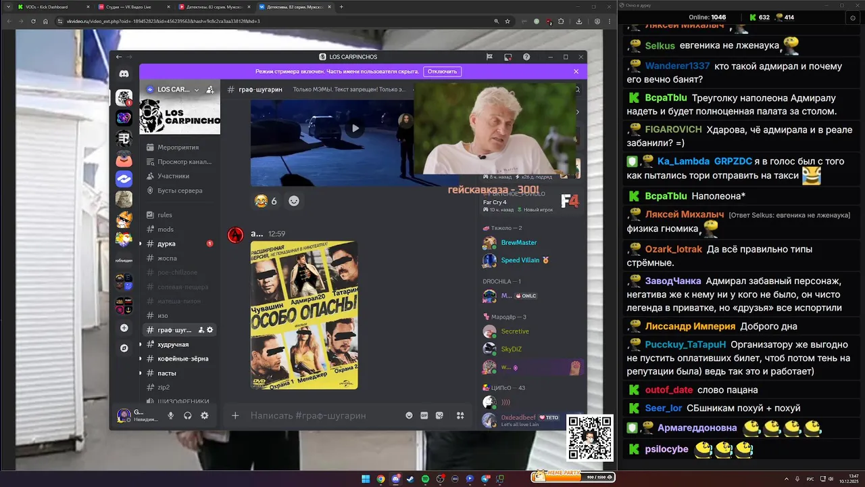Open Speed Villain in members list
This screenshot has height=487, width=865.
click(x=520, y=260)
